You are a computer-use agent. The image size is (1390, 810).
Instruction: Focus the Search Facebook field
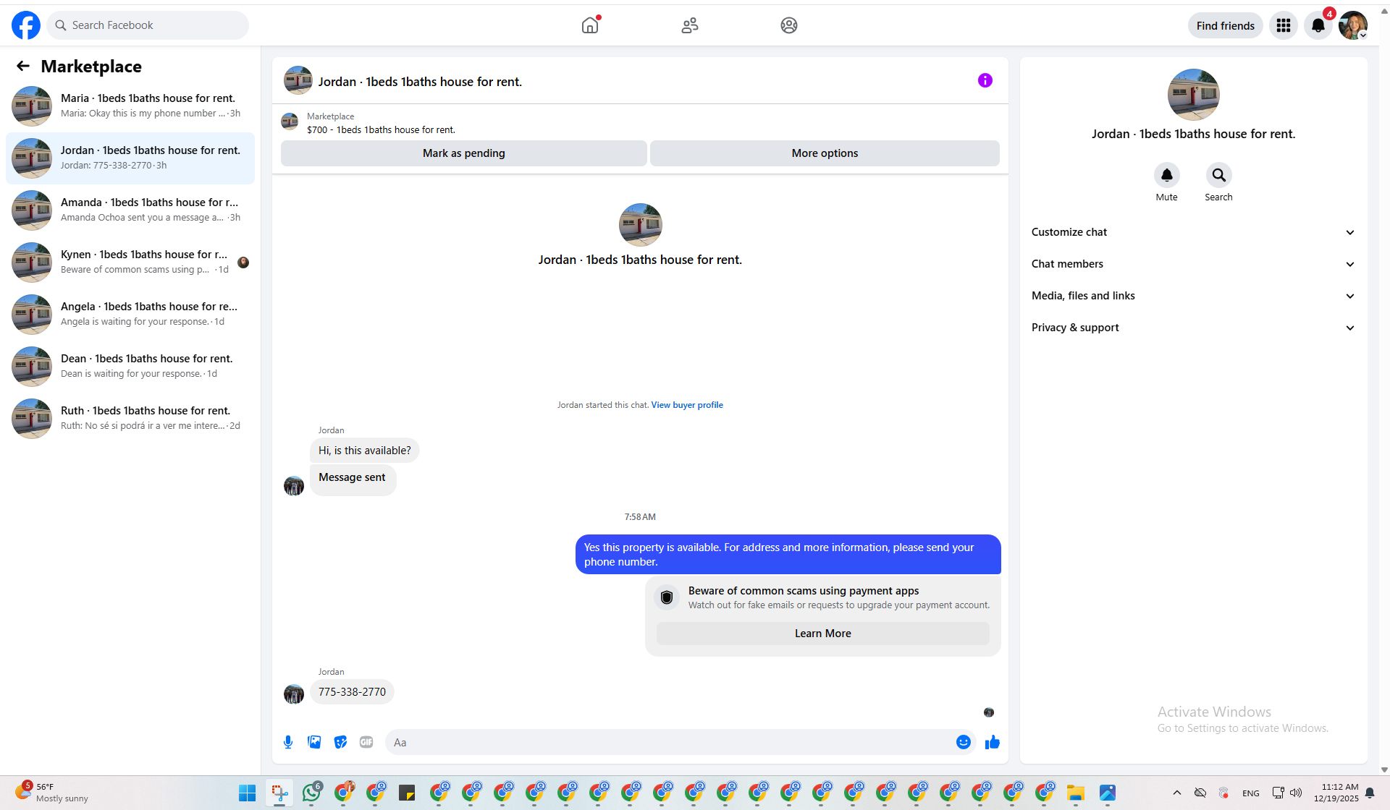(x=148, y=25)
